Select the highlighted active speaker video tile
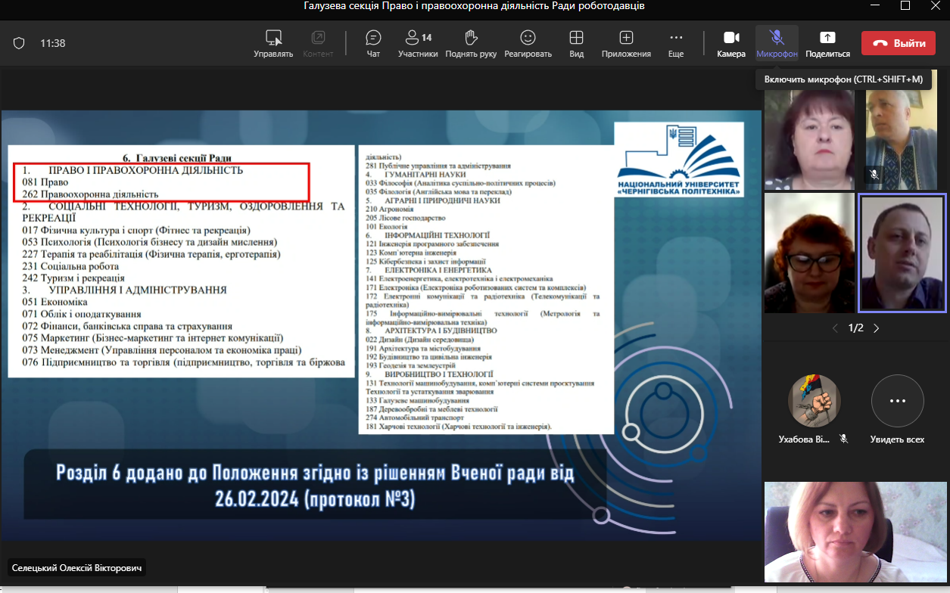Image resolution: width=950 pixels, height=593 pixels. point(902,253)
